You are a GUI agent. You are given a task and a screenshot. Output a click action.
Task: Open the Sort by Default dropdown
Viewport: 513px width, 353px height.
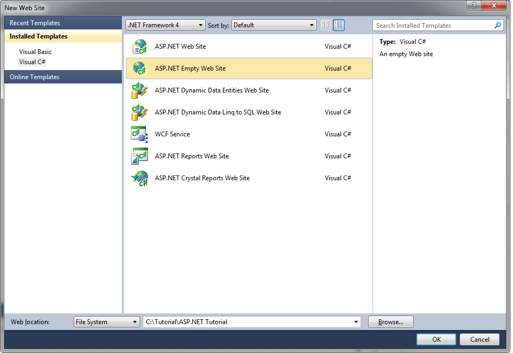pyautogui.click(x=274, y=25)
